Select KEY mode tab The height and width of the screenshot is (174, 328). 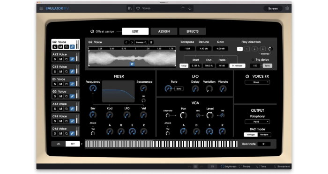click(73, 144)
